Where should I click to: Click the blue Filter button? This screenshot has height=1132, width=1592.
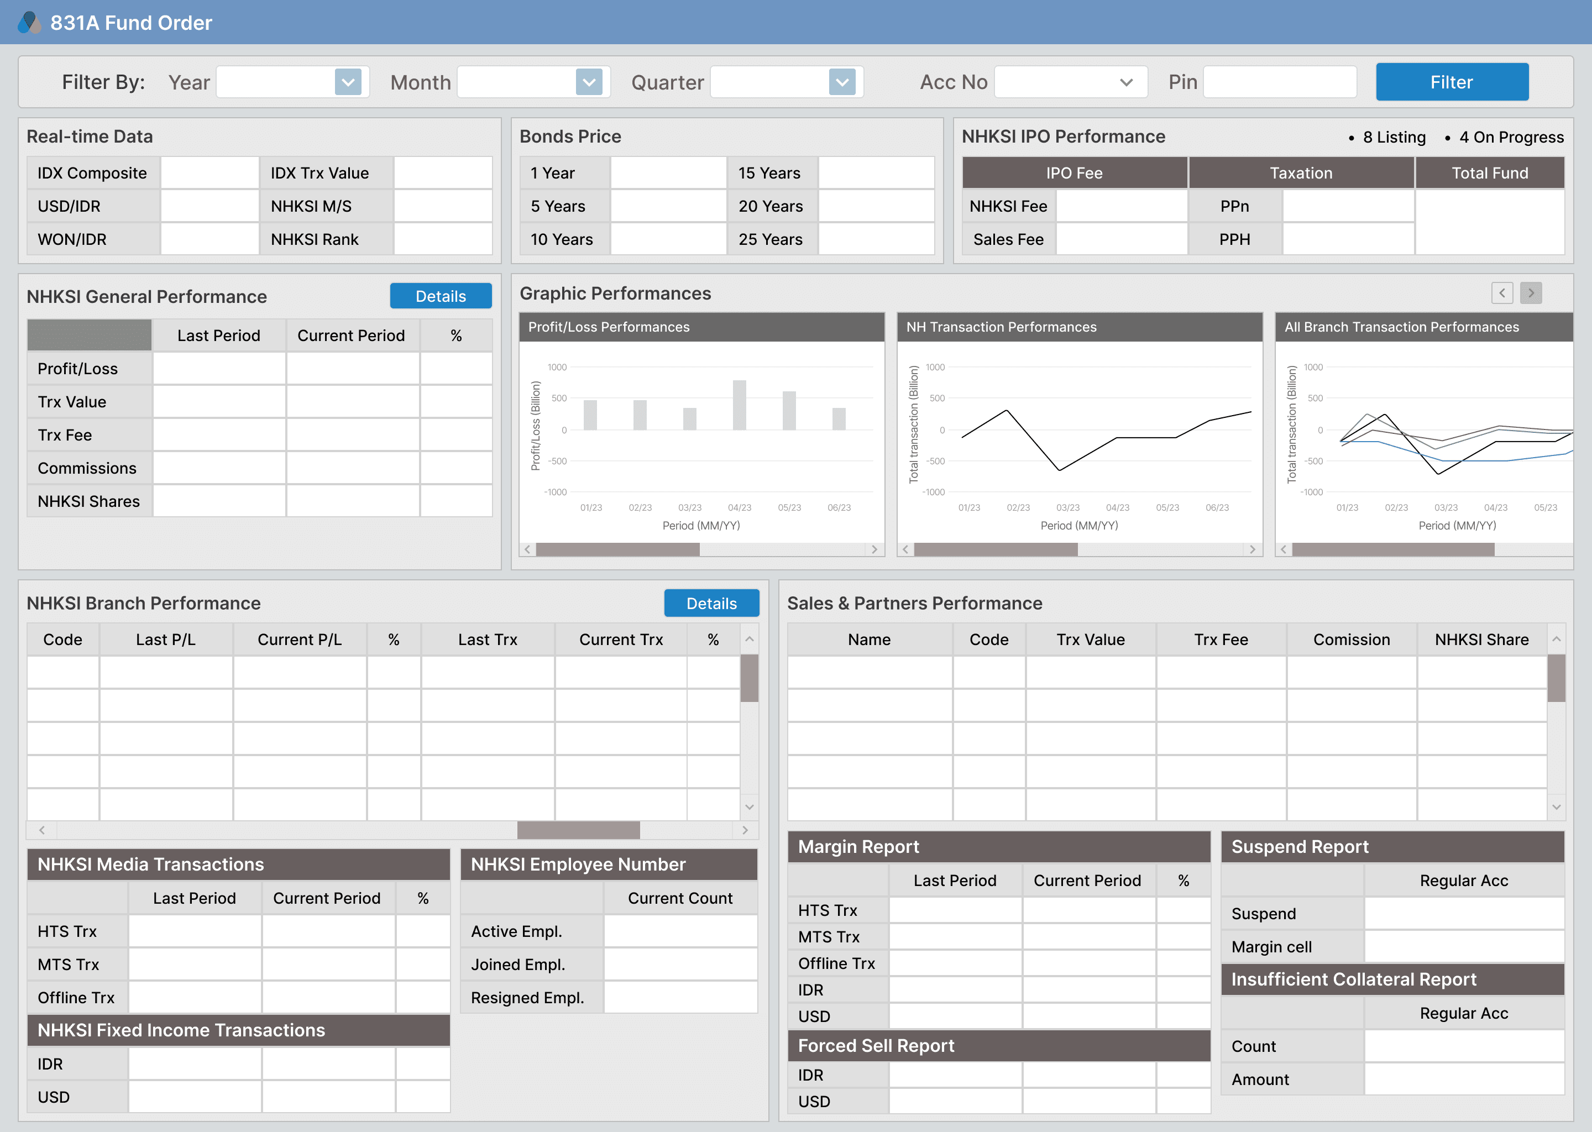coord(1452,82)
